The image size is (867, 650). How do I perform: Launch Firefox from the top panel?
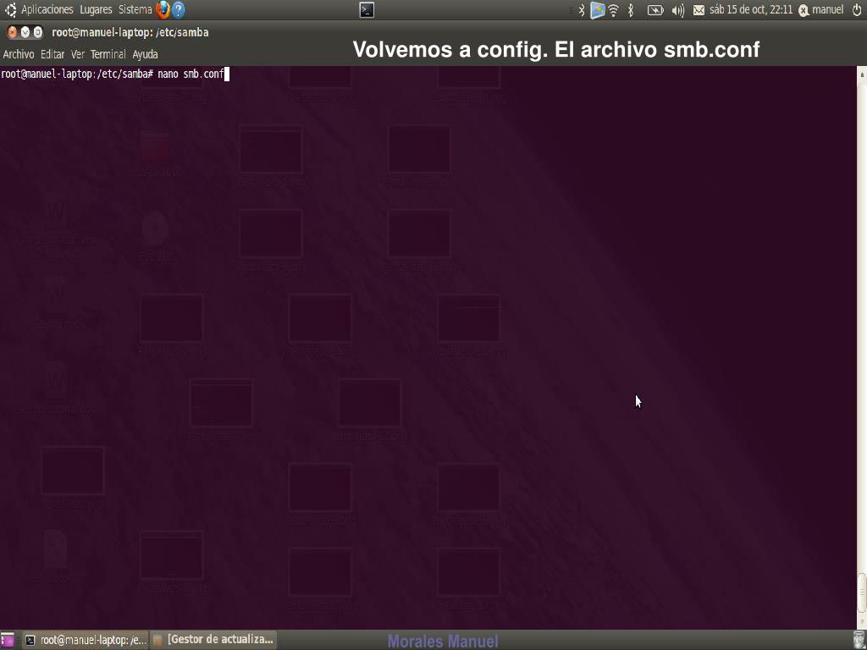coord(163,9)
